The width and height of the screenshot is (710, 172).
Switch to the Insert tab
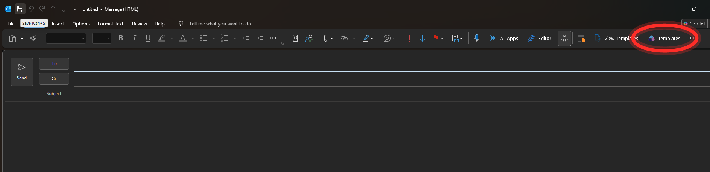point(58,24)
